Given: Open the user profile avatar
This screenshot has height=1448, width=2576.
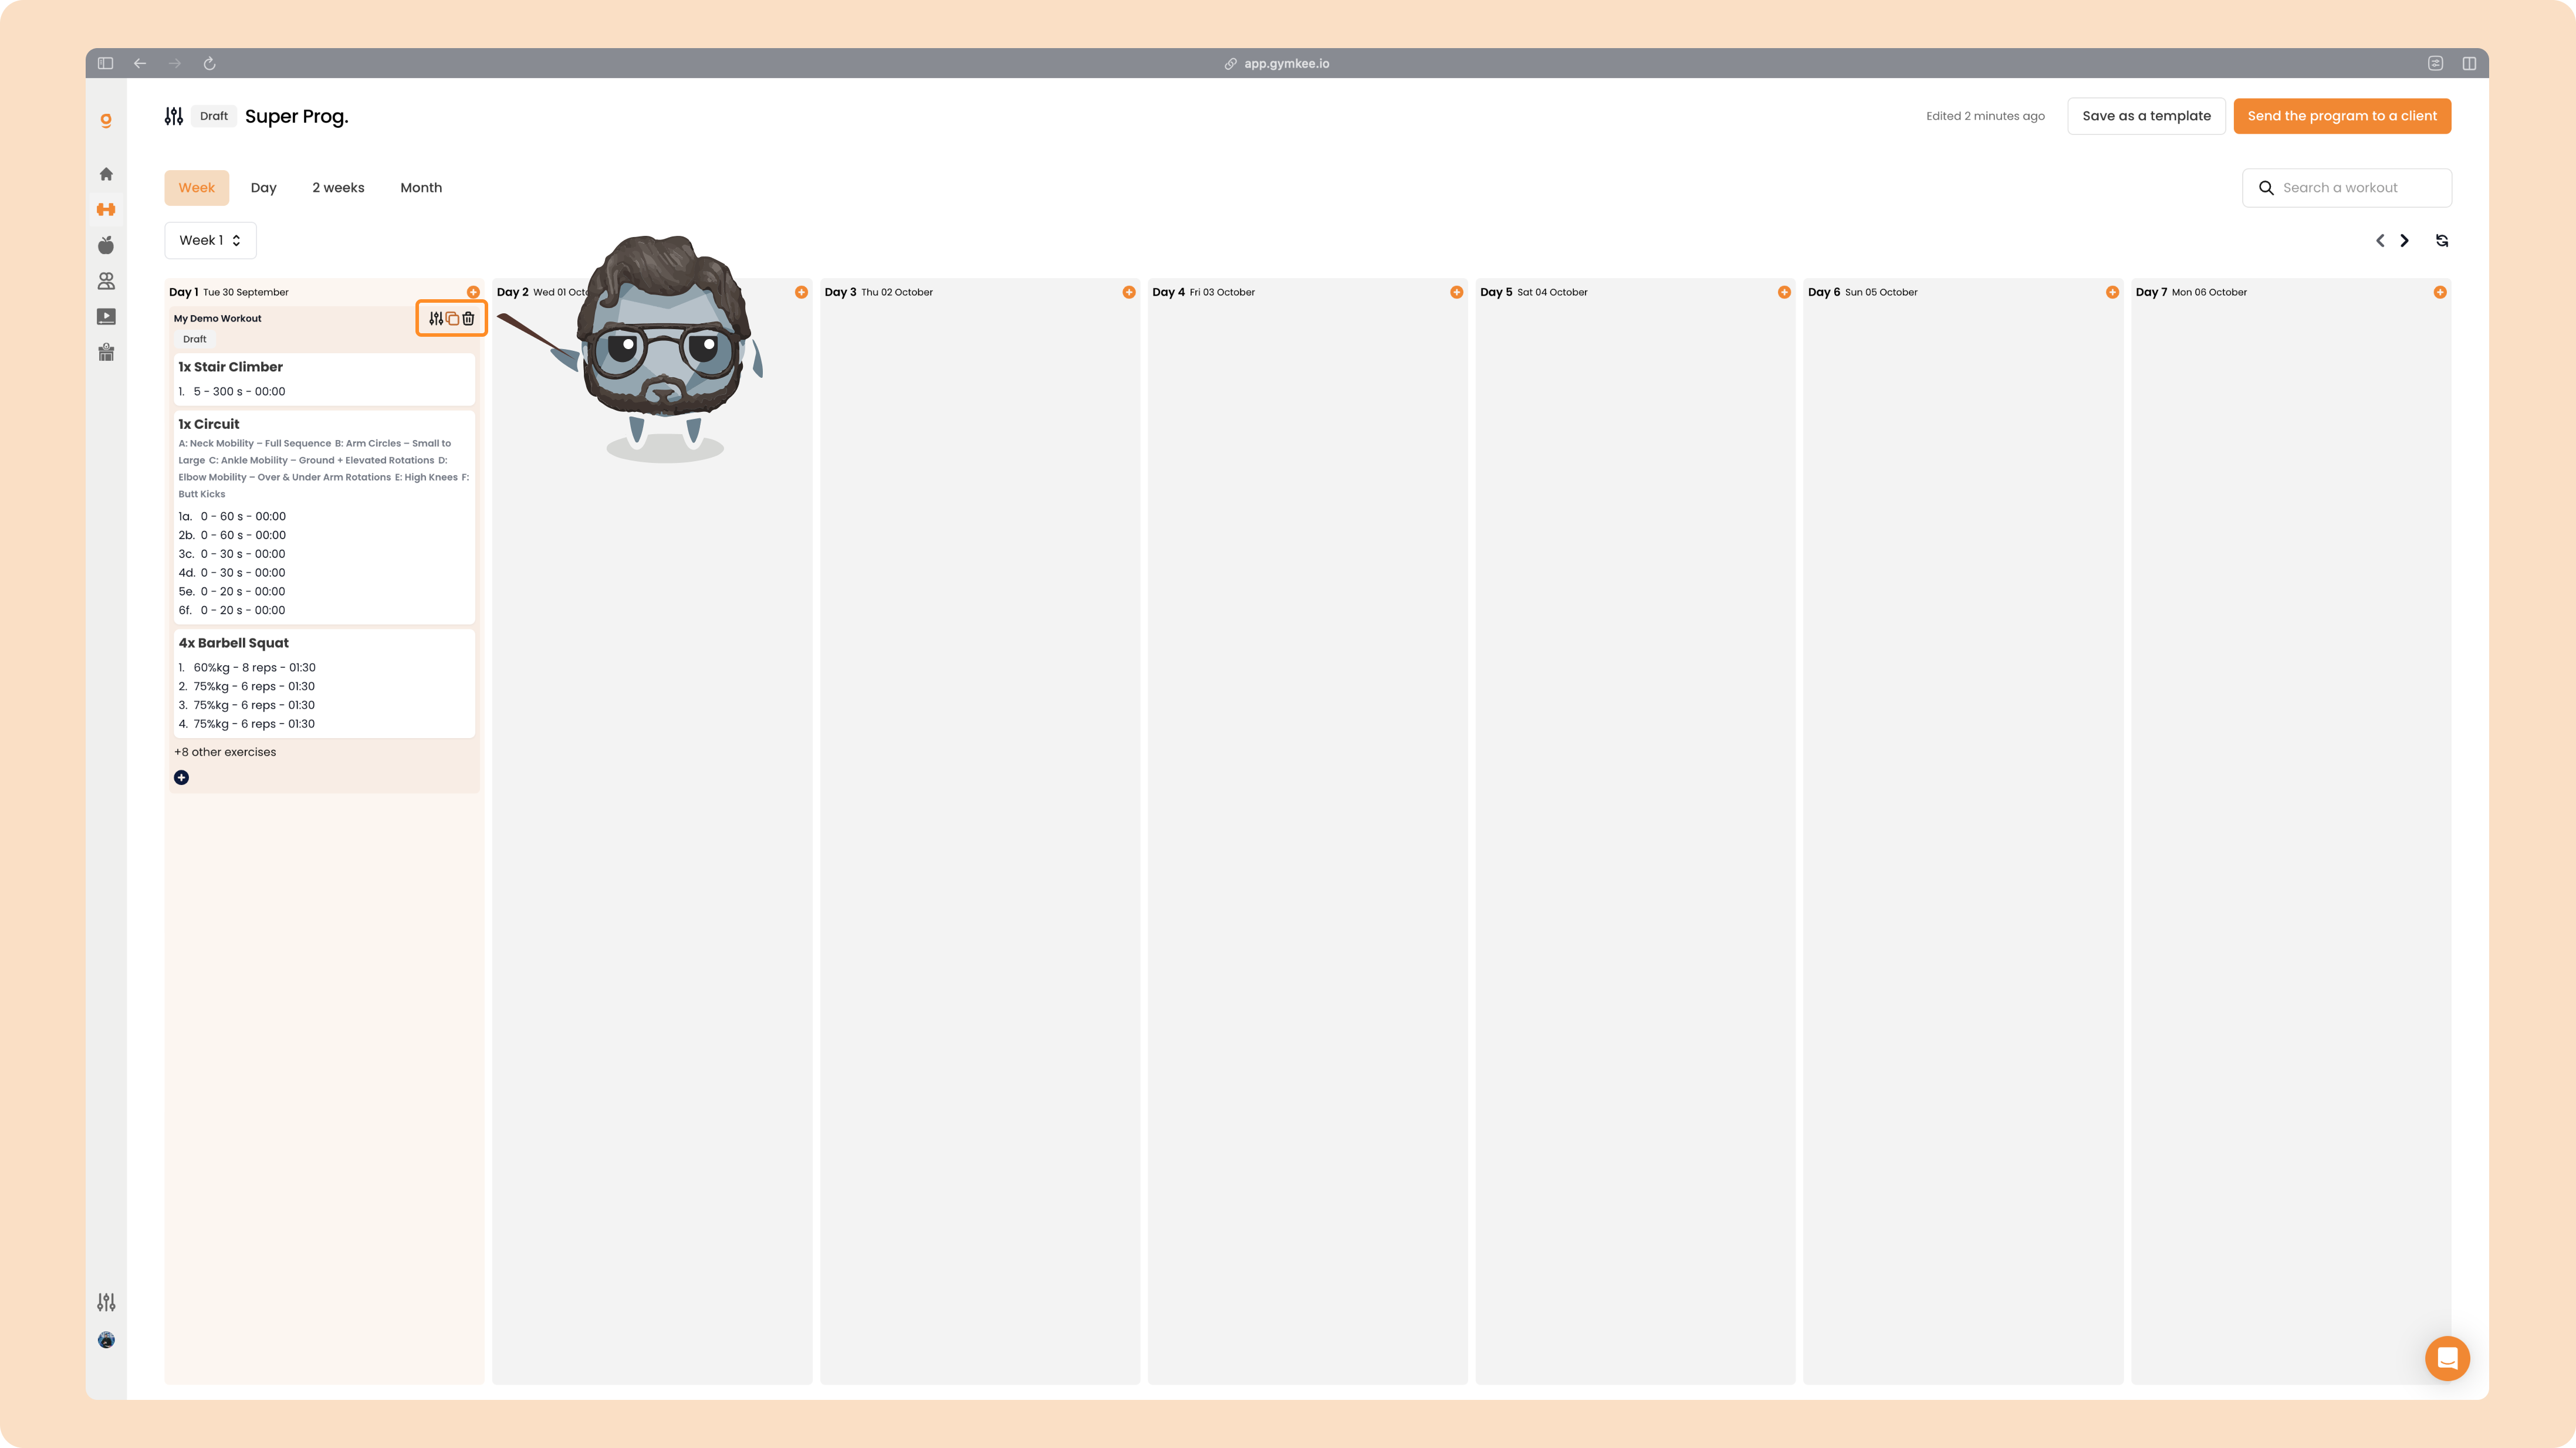Looking at the screenshot, I should 106,1340.
